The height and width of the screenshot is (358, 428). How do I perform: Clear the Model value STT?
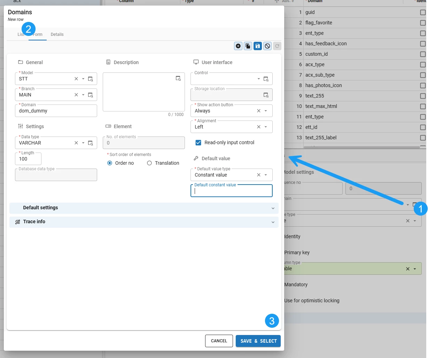pos(76,79)
